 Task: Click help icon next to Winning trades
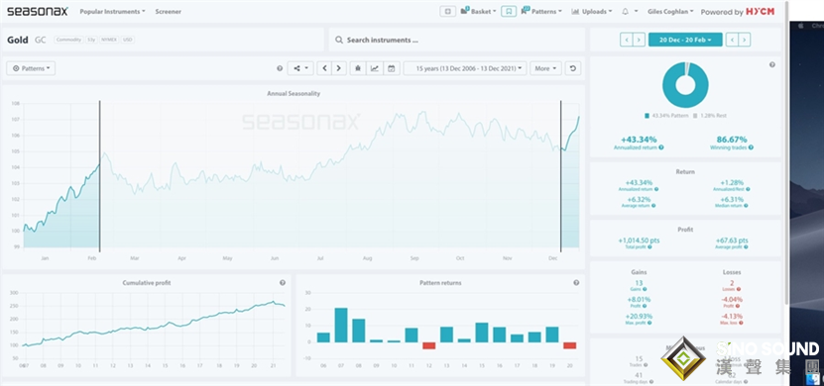click(752, 147)
